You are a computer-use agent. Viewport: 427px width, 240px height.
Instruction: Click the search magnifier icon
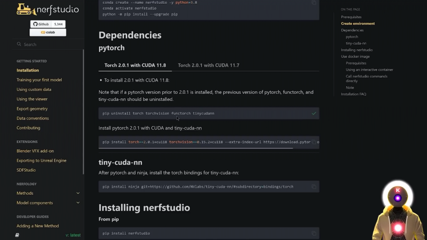[x=19, y=44]
